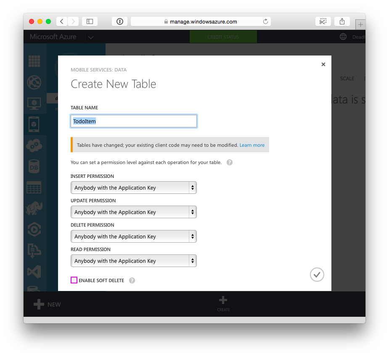Click the 1Password extension icon
389x357 pixels.
[120, 21]
